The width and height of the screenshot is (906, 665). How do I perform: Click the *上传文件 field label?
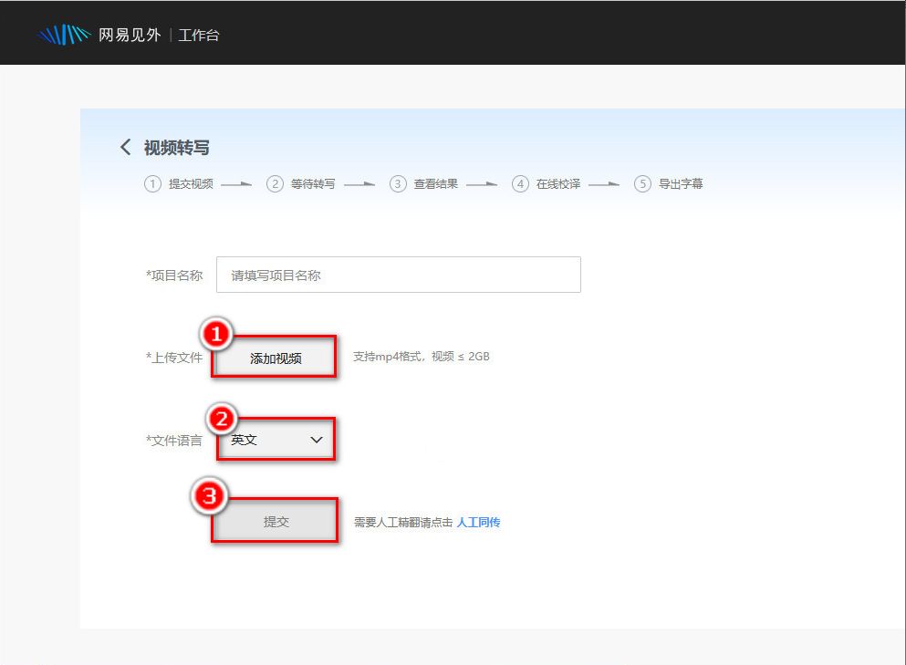174,358
